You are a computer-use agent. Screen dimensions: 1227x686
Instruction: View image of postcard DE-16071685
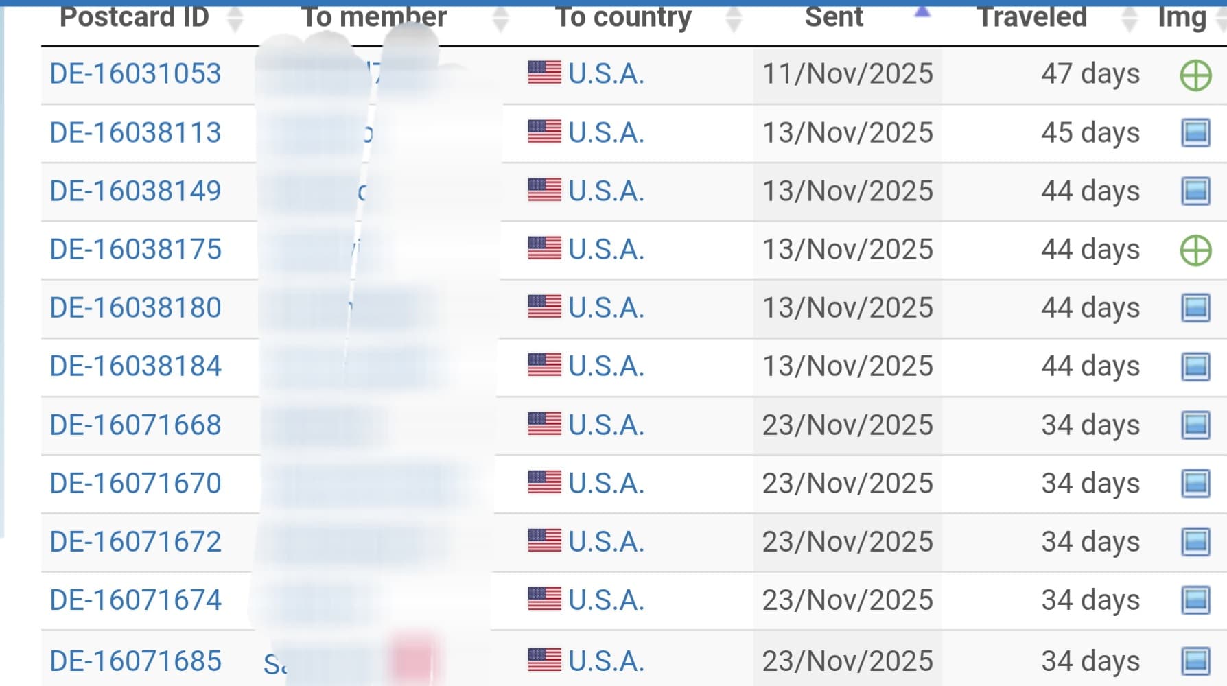click(x=1195, y=661)
